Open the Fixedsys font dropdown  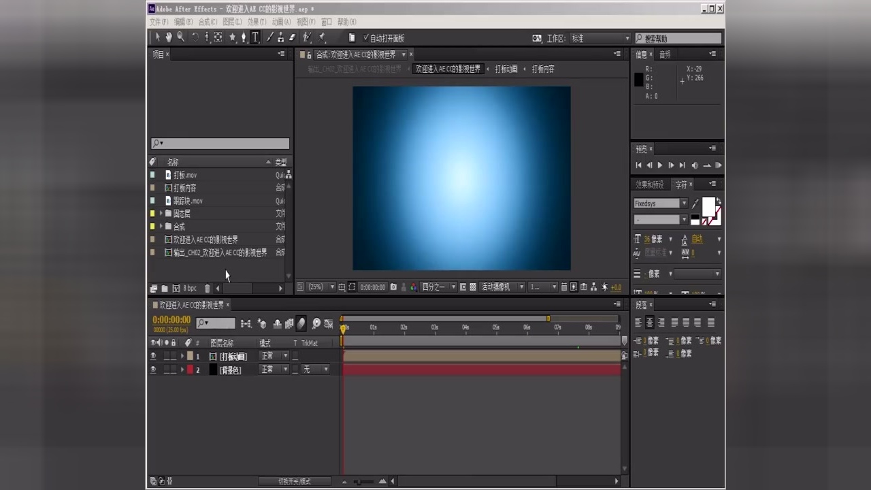coord(660,203)
